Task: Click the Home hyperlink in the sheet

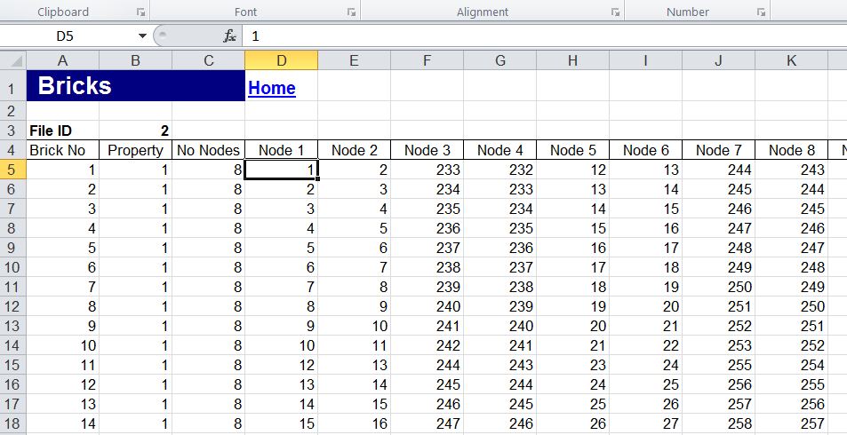Action: click(x=272, y=88)
